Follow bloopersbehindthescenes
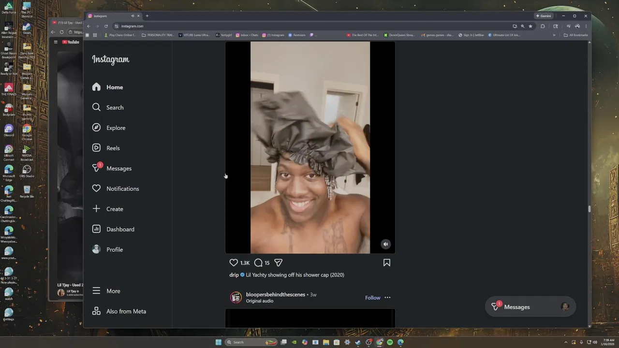 point(372,298)
